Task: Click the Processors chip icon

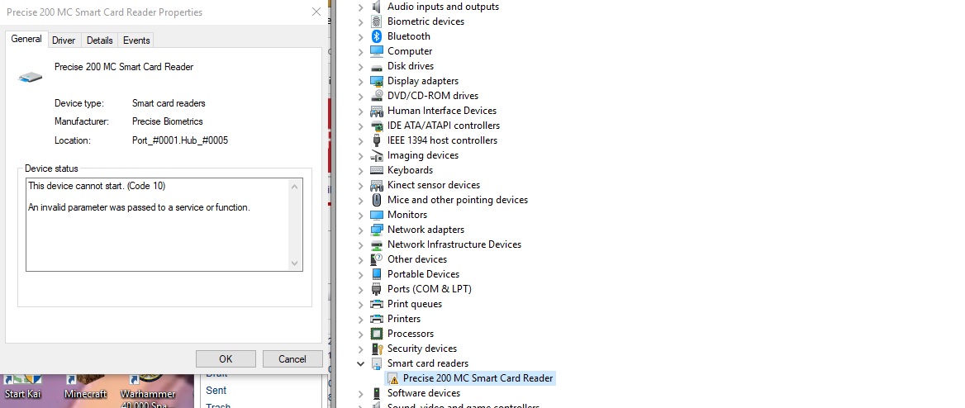Action: 377,334
